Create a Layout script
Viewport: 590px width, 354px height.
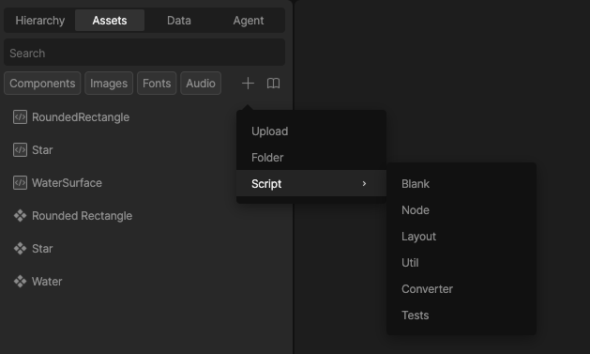point(461,237)
